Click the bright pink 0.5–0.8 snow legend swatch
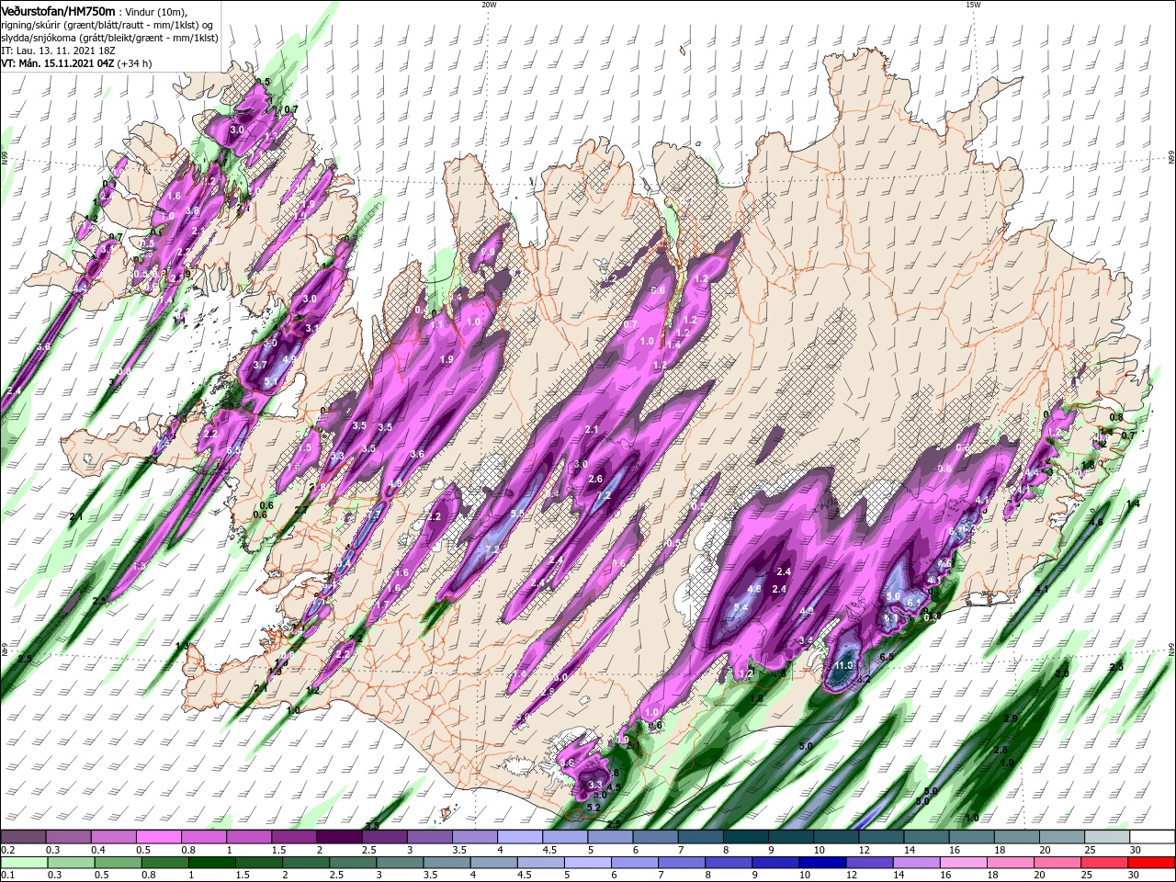The image size is (1176, 882). (x=158, y=837)
